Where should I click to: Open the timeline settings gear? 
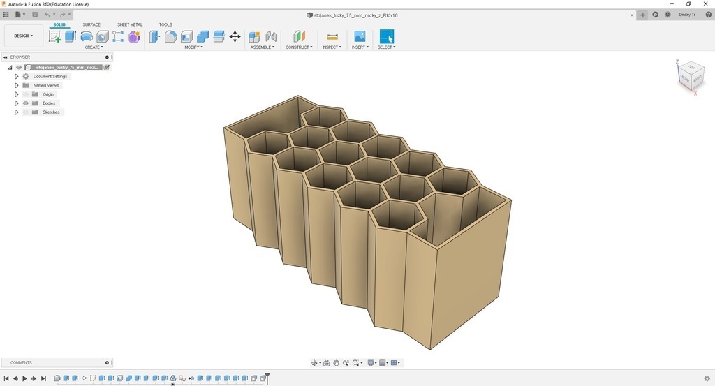pyautogui.click(x=707, y=378)
